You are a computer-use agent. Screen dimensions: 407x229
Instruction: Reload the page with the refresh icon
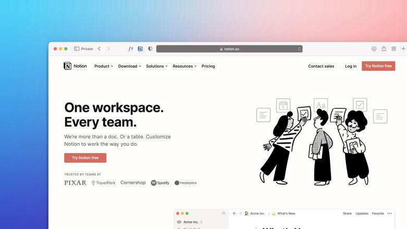point(299,49)
